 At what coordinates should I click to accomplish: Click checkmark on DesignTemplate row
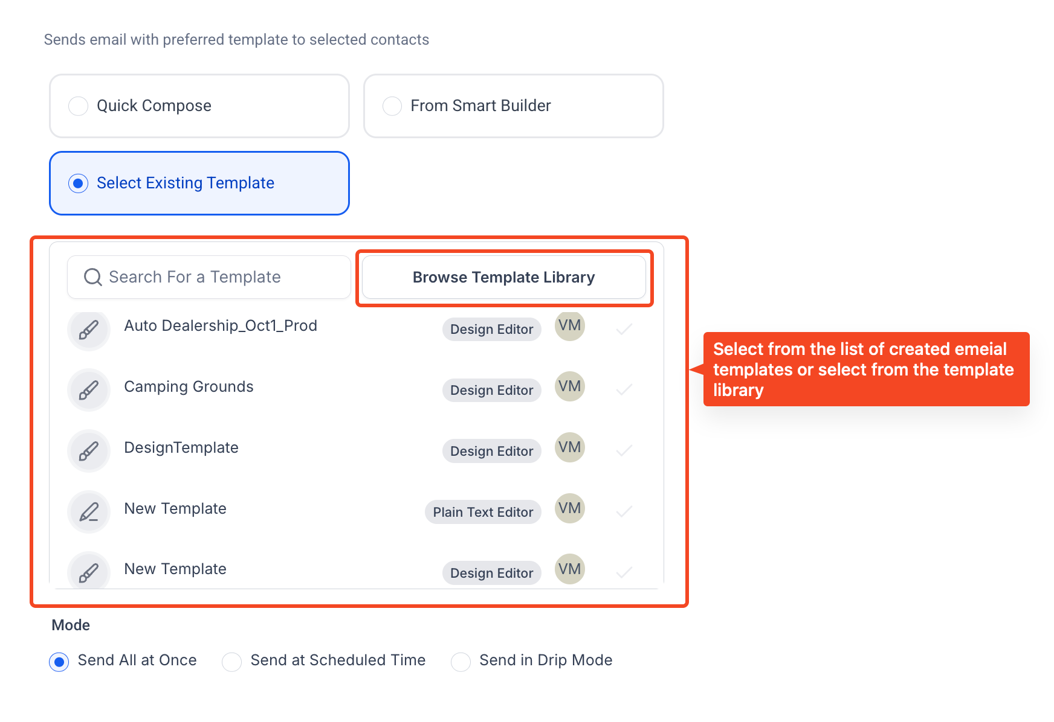click(x=624, y=450)
